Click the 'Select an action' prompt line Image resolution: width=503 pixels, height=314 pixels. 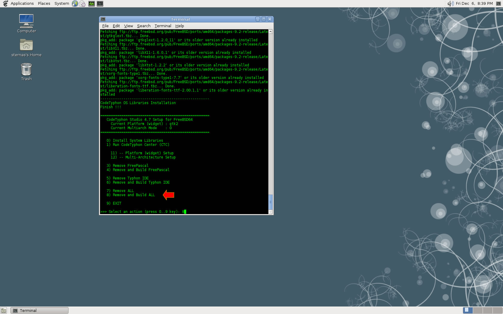[143, 212]
